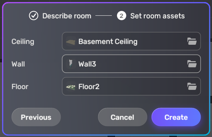
Task: Click the Ceiling row label
Action: click(23, 42)
